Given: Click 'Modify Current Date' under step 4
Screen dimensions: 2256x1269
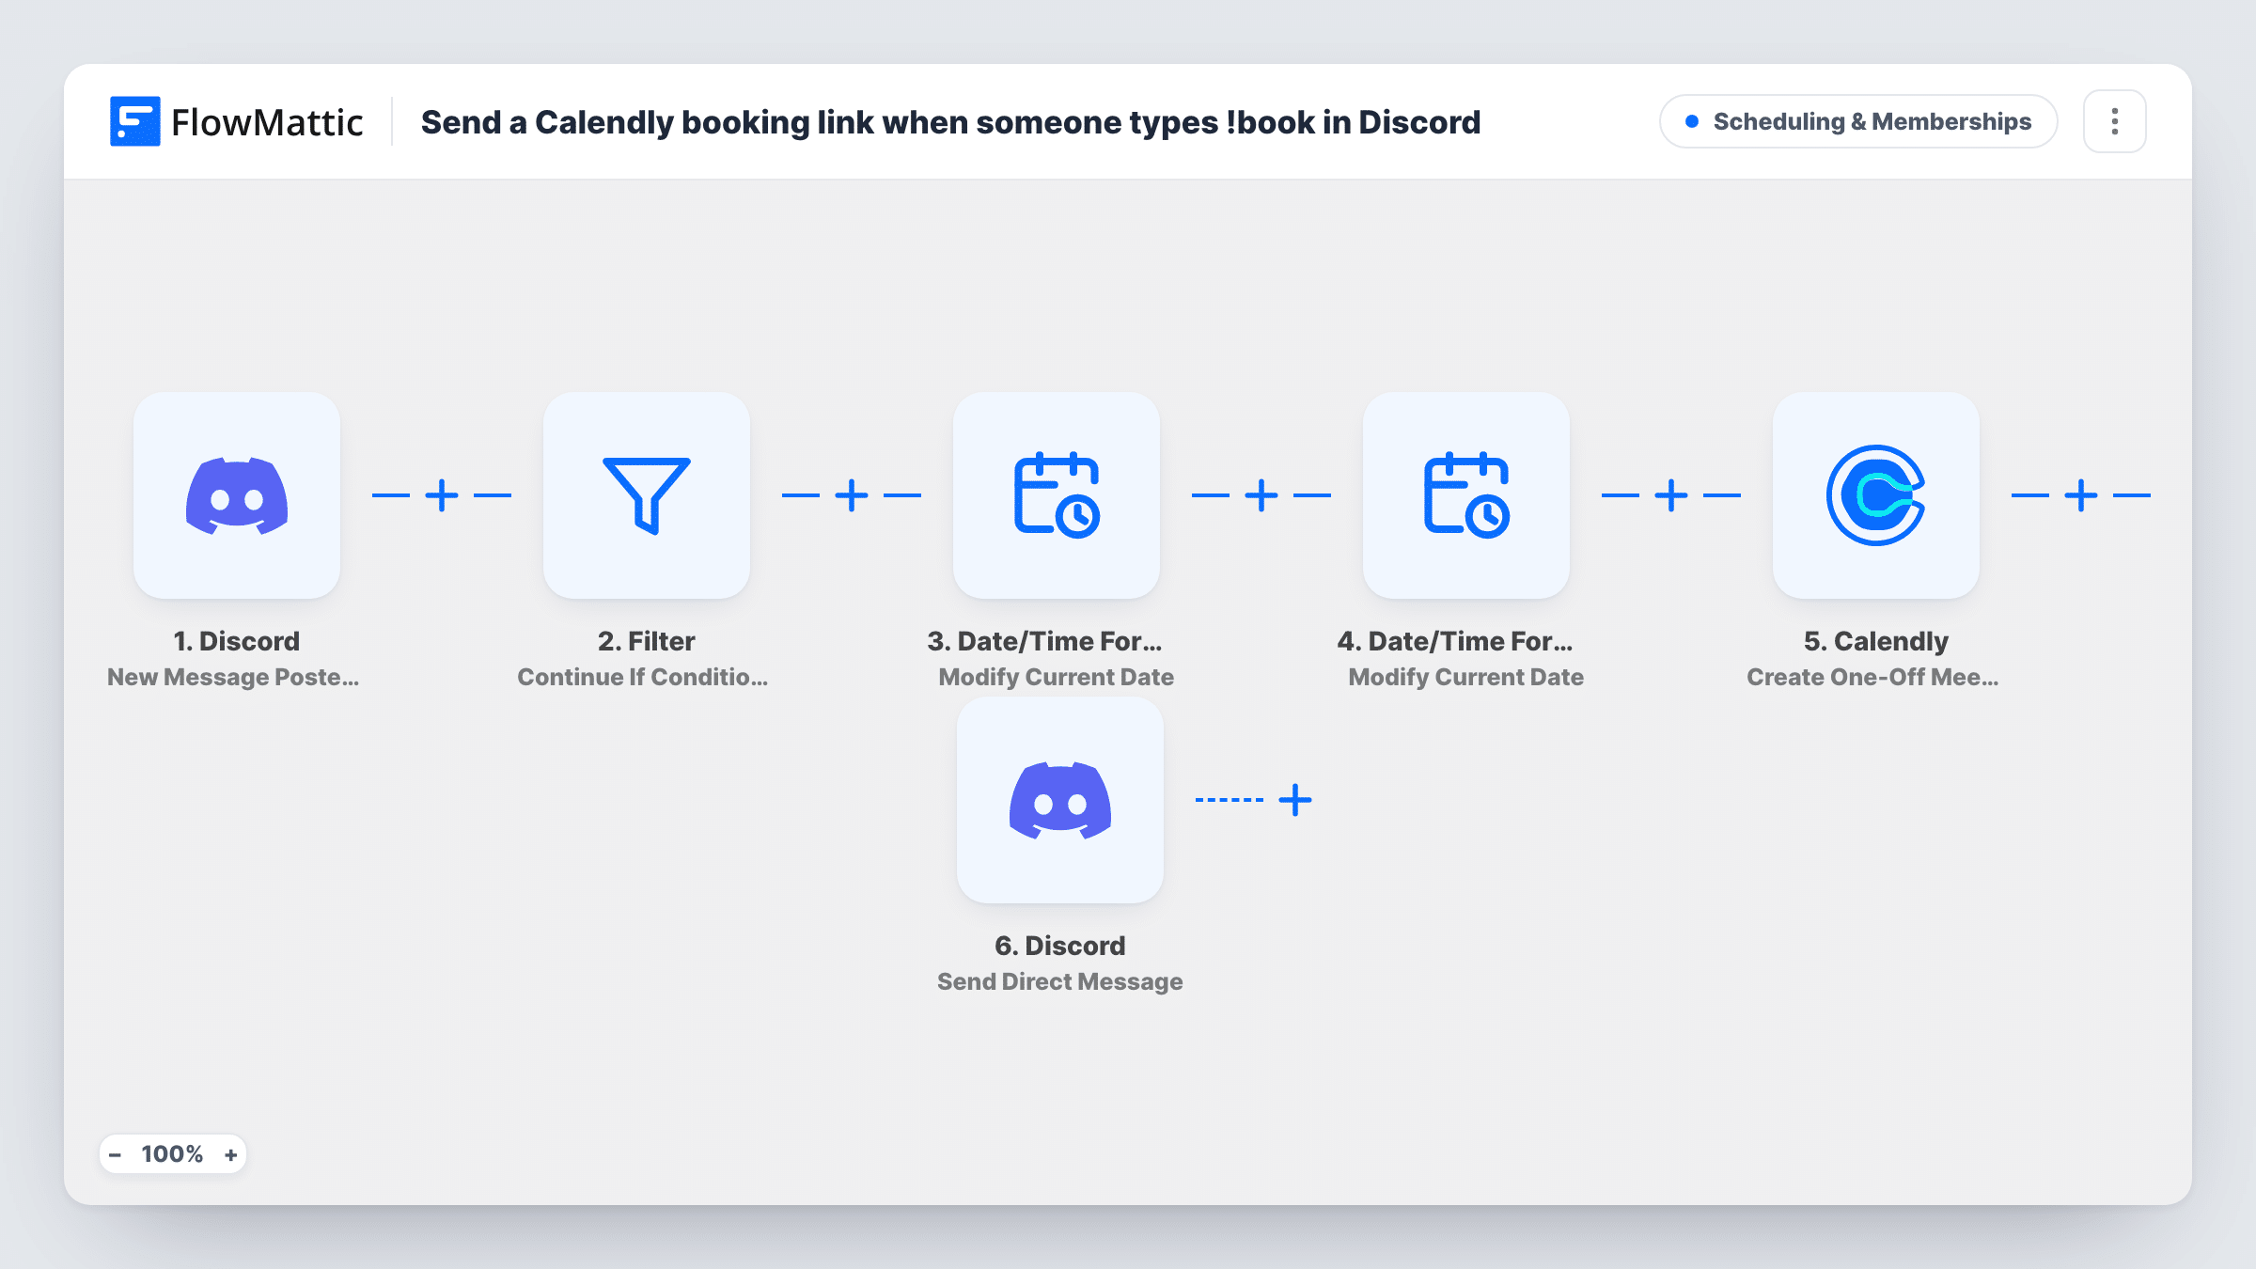Looking at the screenshot, I should click(1466, 677).
